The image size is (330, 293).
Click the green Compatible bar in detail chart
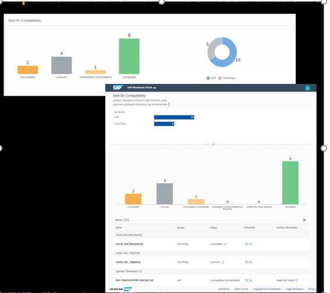pyautogui.click(x=290, y=183)
